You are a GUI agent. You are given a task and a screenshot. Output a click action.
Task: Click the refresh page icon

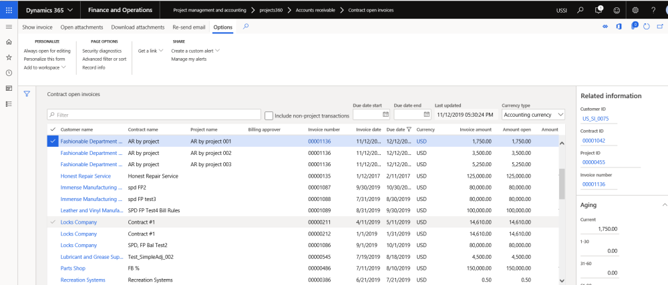[646, 27]
